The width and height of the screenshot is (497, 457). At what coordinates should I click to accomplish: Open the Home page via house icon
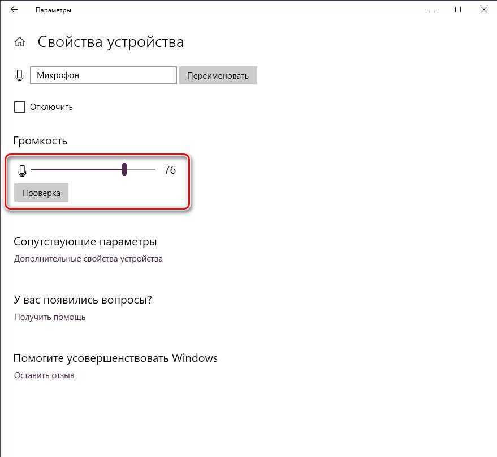[20, 42]
